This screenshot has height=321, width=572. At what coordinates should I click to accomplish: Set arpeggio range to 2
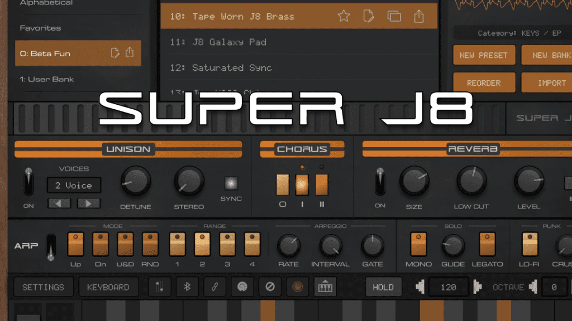tap(202, 244)
